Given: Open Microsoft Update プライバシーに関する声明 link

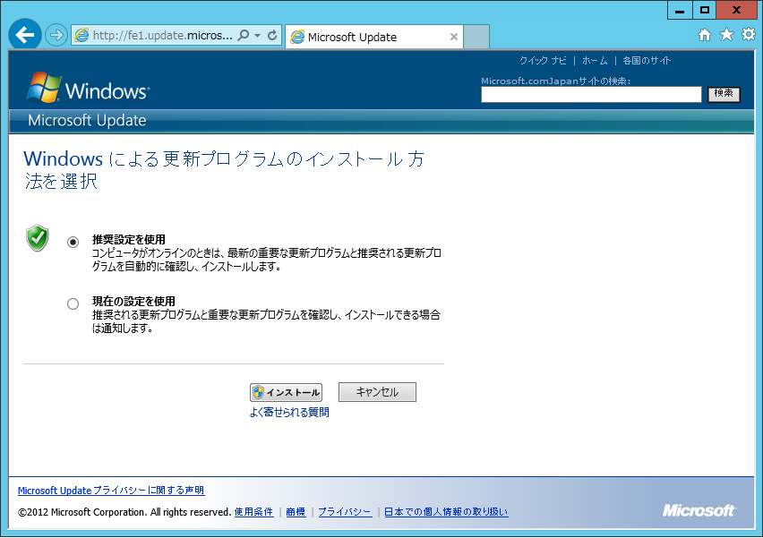Looking at the screenshot, I should tap(111, 491).
